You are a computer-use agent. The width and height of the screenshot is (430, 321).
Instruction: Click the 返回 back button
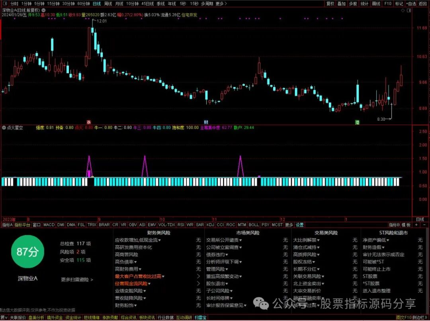pos(423,4)
